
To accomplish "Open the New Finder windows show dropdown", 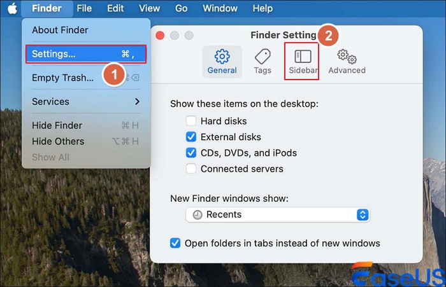I will click(x=278, y=214).
